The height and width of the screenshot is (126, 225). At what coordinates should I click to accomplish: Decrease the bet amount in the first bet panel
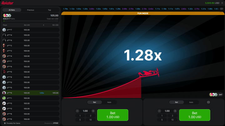point(77,111)
